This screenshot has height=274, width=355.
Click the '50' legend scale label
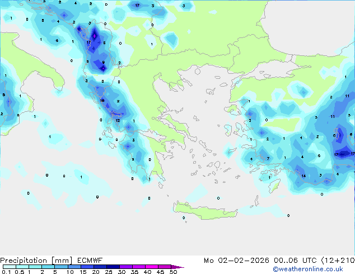(173, 272)
